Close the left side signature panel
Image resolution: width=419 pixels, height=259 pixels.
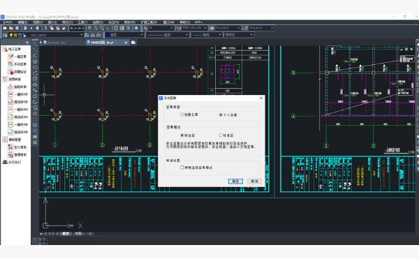(27, 43)
